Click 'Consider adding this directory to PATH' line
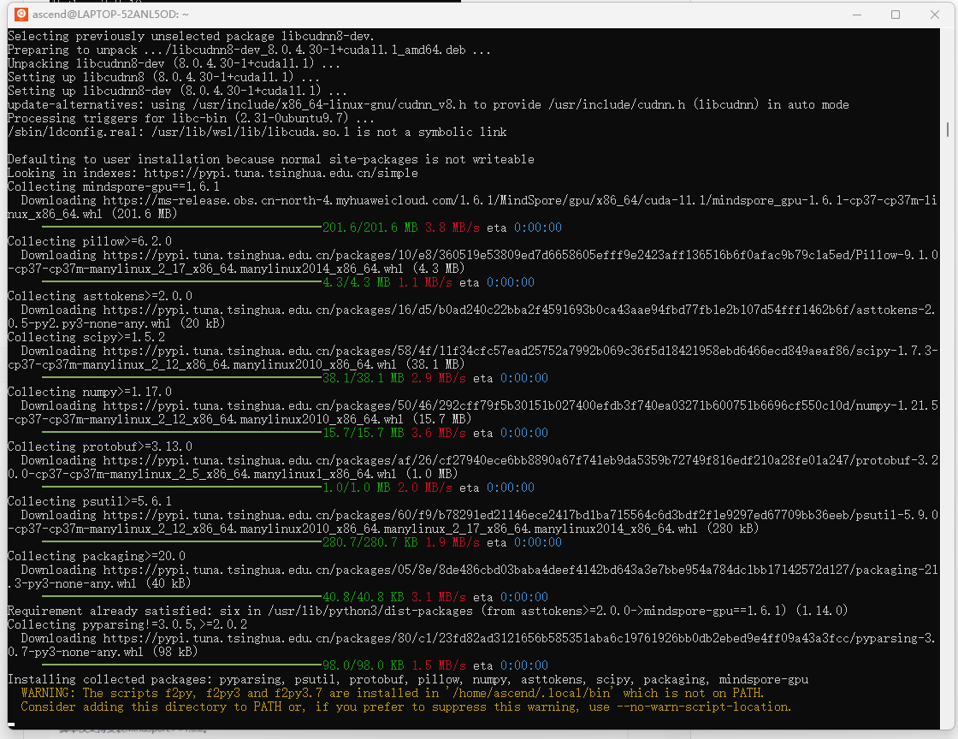The width and height of the screenshot is (958, 739). pyautogui.click(x=406, y=706)
